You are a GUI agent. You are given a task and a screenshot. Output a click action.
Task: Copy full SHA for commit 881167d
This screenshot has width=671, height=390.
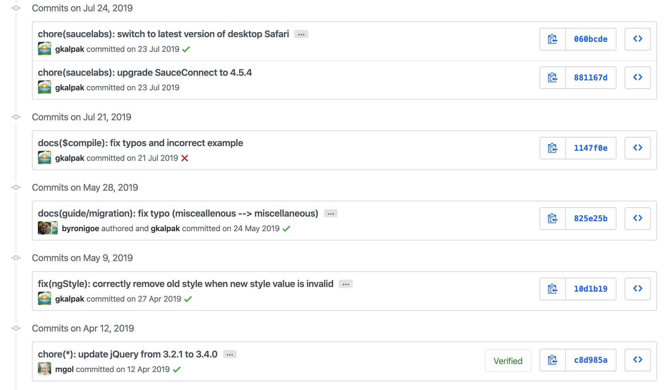pos(553,78)
